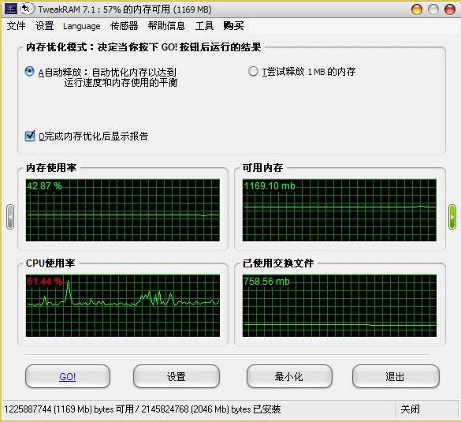461x422 pixels.
Task: Open the Language menu
Action: click(x=82, y=26)
